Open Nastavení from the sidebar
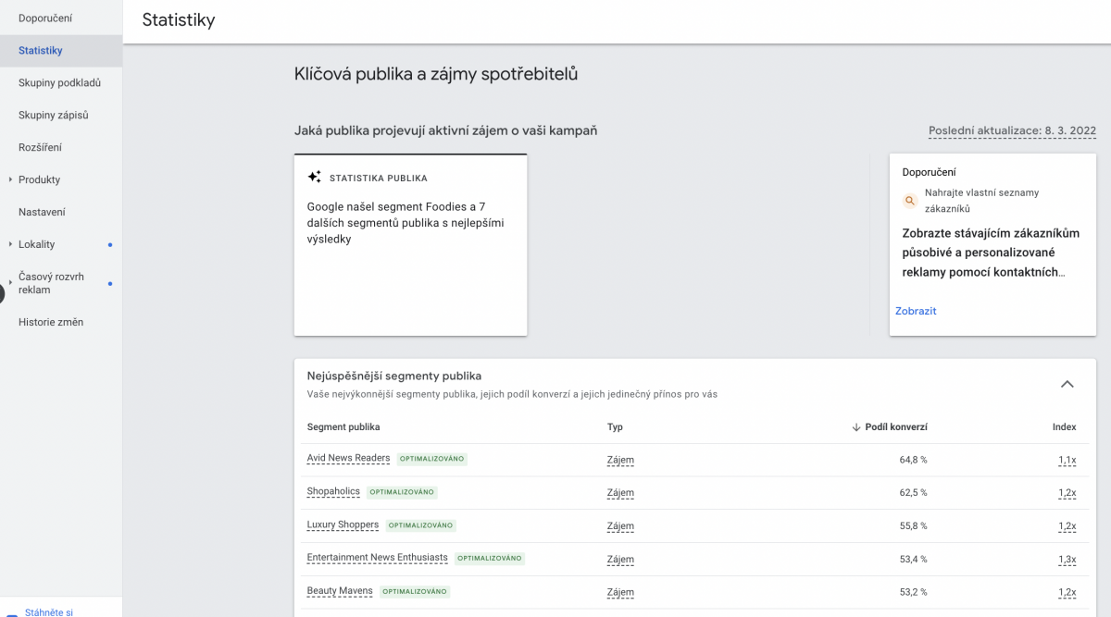 pos(42,212)
